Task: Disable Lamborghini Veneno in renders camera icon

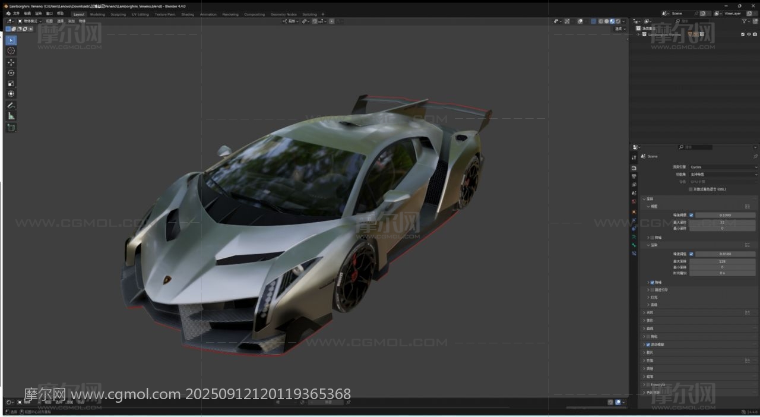Action: 755,34
